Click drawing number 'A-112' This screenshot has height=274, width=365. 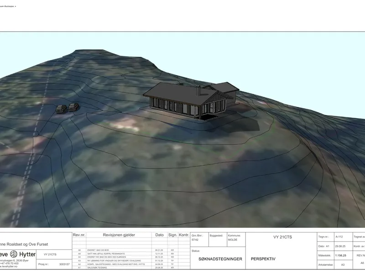(x=339, y=237)
